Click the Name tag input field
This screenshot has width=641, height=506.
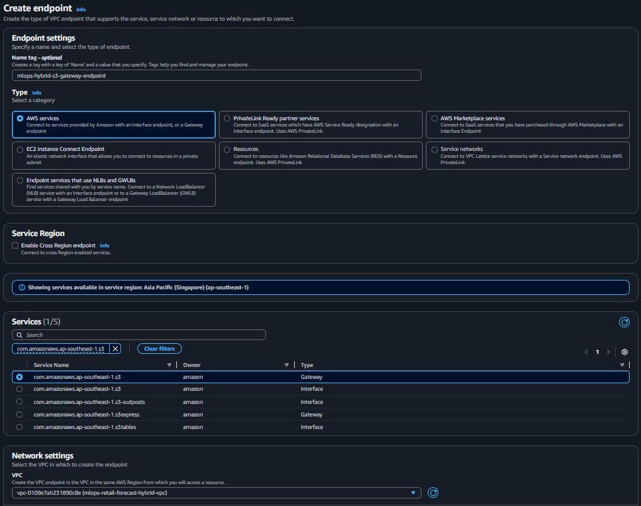tap(216, 75)
